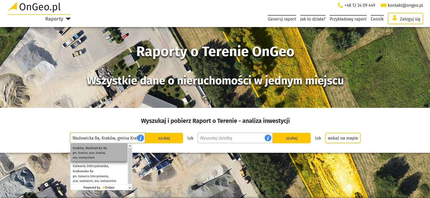Click the envelope email icon

(x=383, y=5)
